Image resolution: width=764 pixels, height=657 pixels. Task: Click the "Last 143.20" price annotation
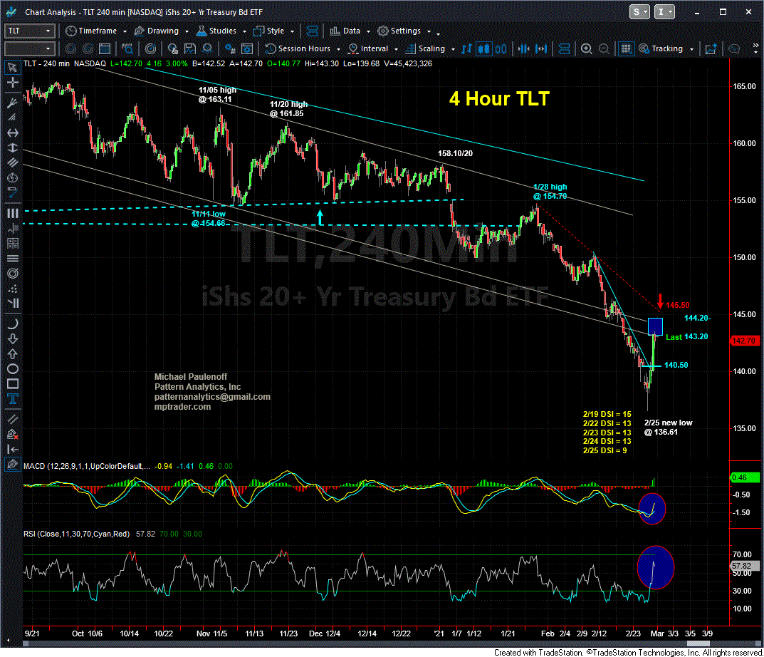[x=687, y=337]
